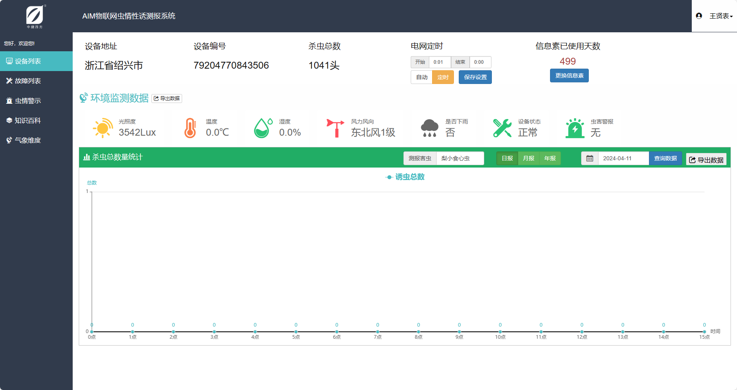Screen dimensions: 737x390
Task: Click the 1041头 kill count
Action: click(x=324, y=65)
